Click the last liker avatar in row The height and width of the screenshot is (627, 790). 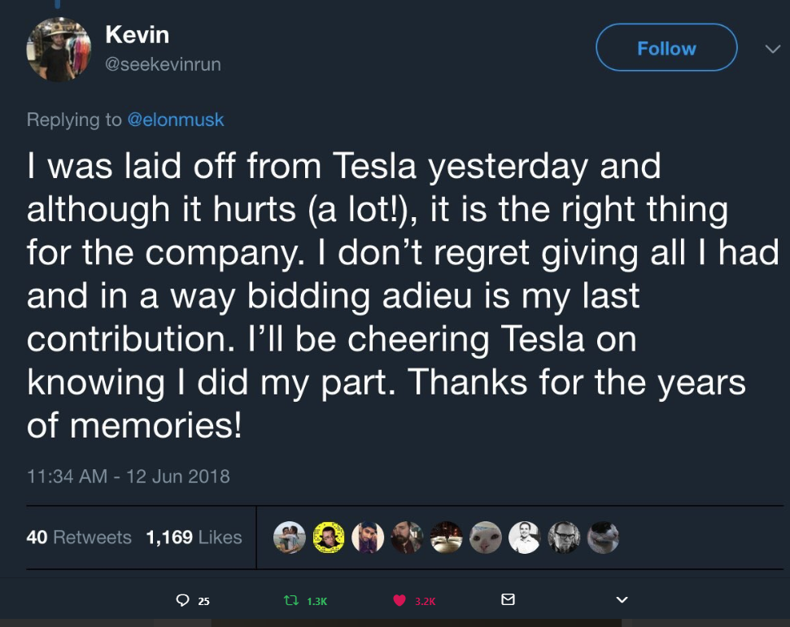pyautogui.click(x=603, y=538)
